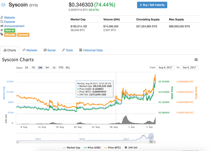The width and height of the screenshot is (211, 151).
Task: Set chart zoom to 1y
Action: (x=54, y=67)
